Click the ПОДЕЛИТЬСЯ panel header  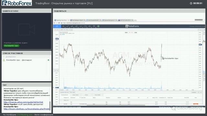129,11
